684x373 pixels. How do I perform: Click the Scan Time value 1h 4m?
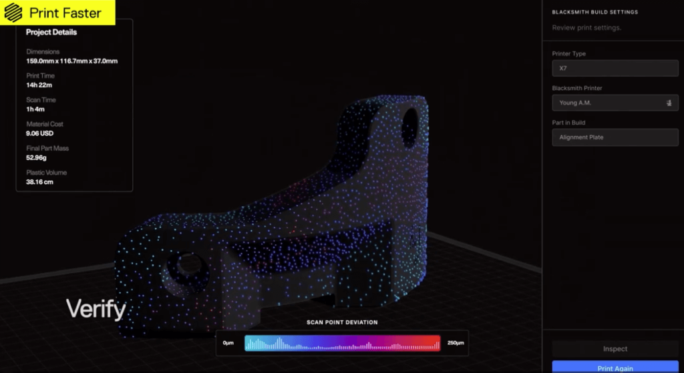point(35,109)
